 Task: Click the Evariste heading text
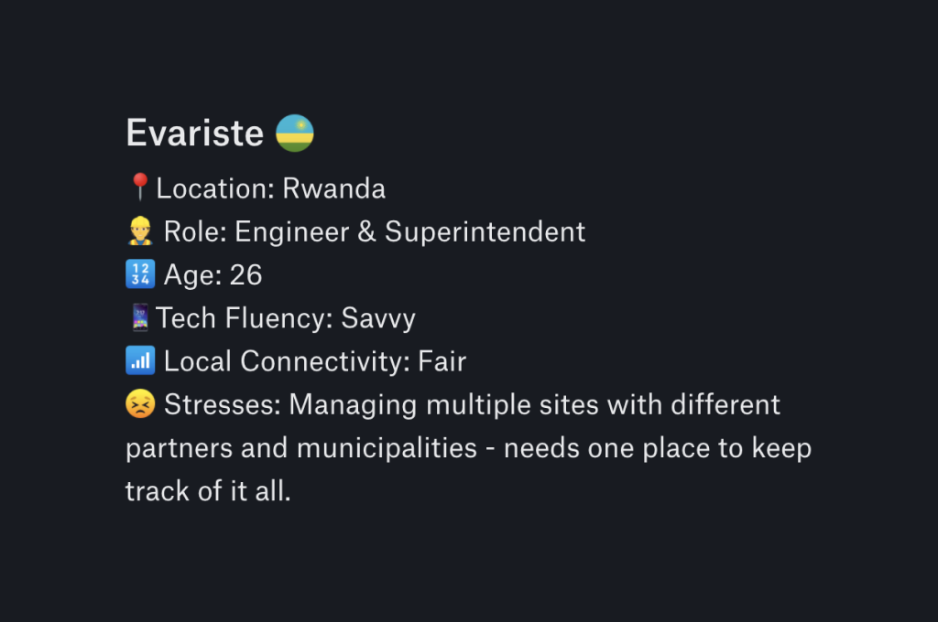(x=195, y=133)
